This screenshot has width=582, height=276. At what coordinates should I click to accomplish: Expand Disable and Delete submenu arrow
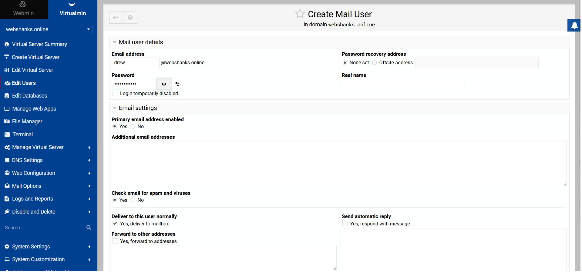(x=89, y=212)
